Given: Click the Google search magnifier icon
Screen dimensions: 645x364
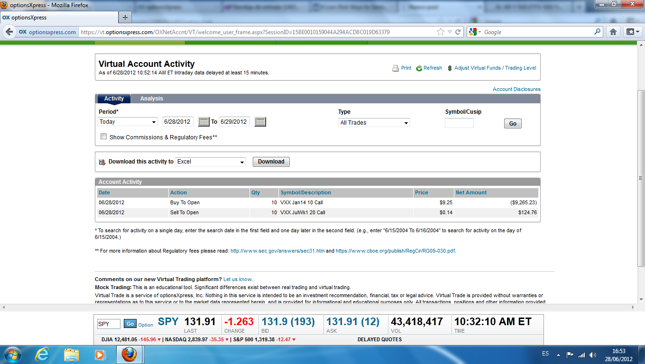Looking at the screenshot, I should pos(598,32).
